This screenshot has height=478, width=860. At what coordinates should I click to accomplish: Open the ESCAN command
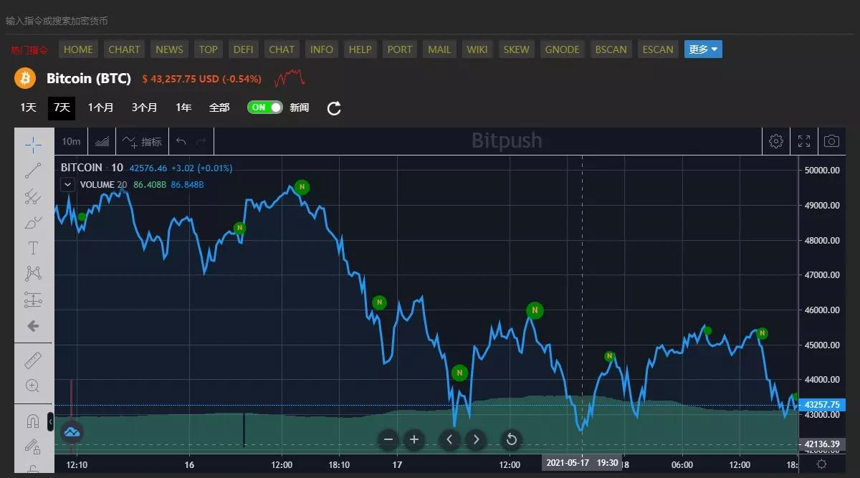658,49
